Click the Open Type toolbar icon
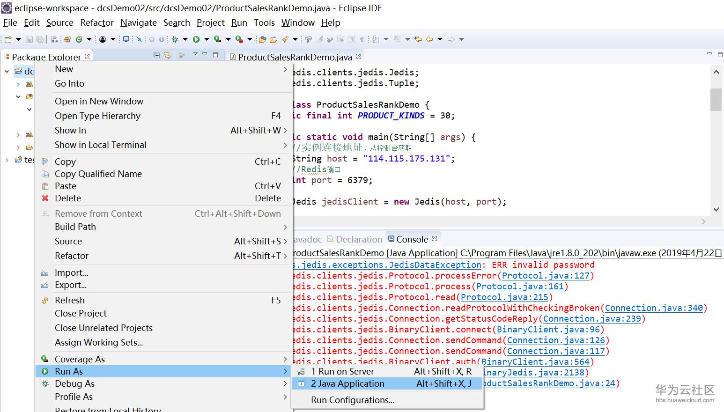This screenshot has height=412, width=724. pyautogui.click(x=262, y=39)
